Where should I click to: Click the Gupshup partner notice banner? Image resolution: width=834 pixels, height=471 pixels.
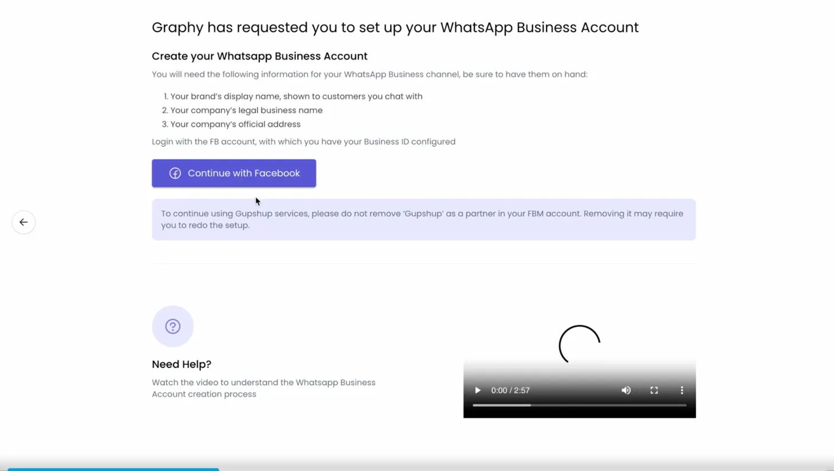[423, 219]
